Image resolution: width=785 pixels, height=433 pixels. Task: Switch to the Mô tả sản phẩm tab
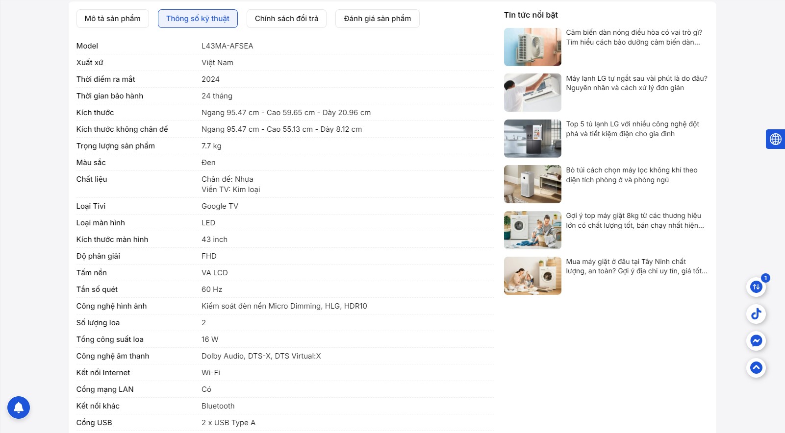tap(112, 19)
